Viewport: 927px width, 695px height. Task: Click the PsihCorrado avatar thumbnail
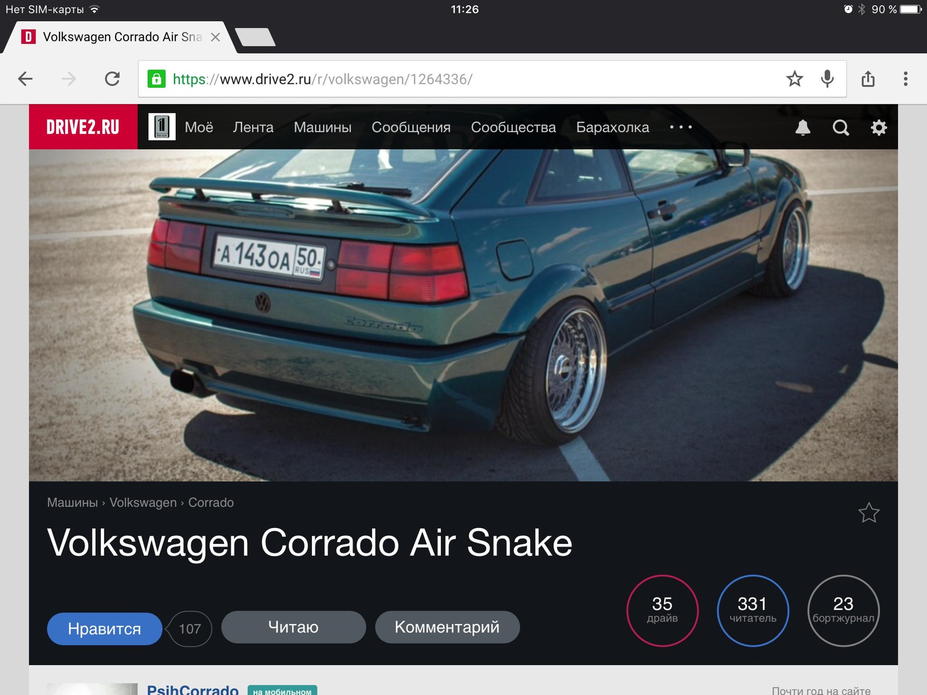[93, 689]
